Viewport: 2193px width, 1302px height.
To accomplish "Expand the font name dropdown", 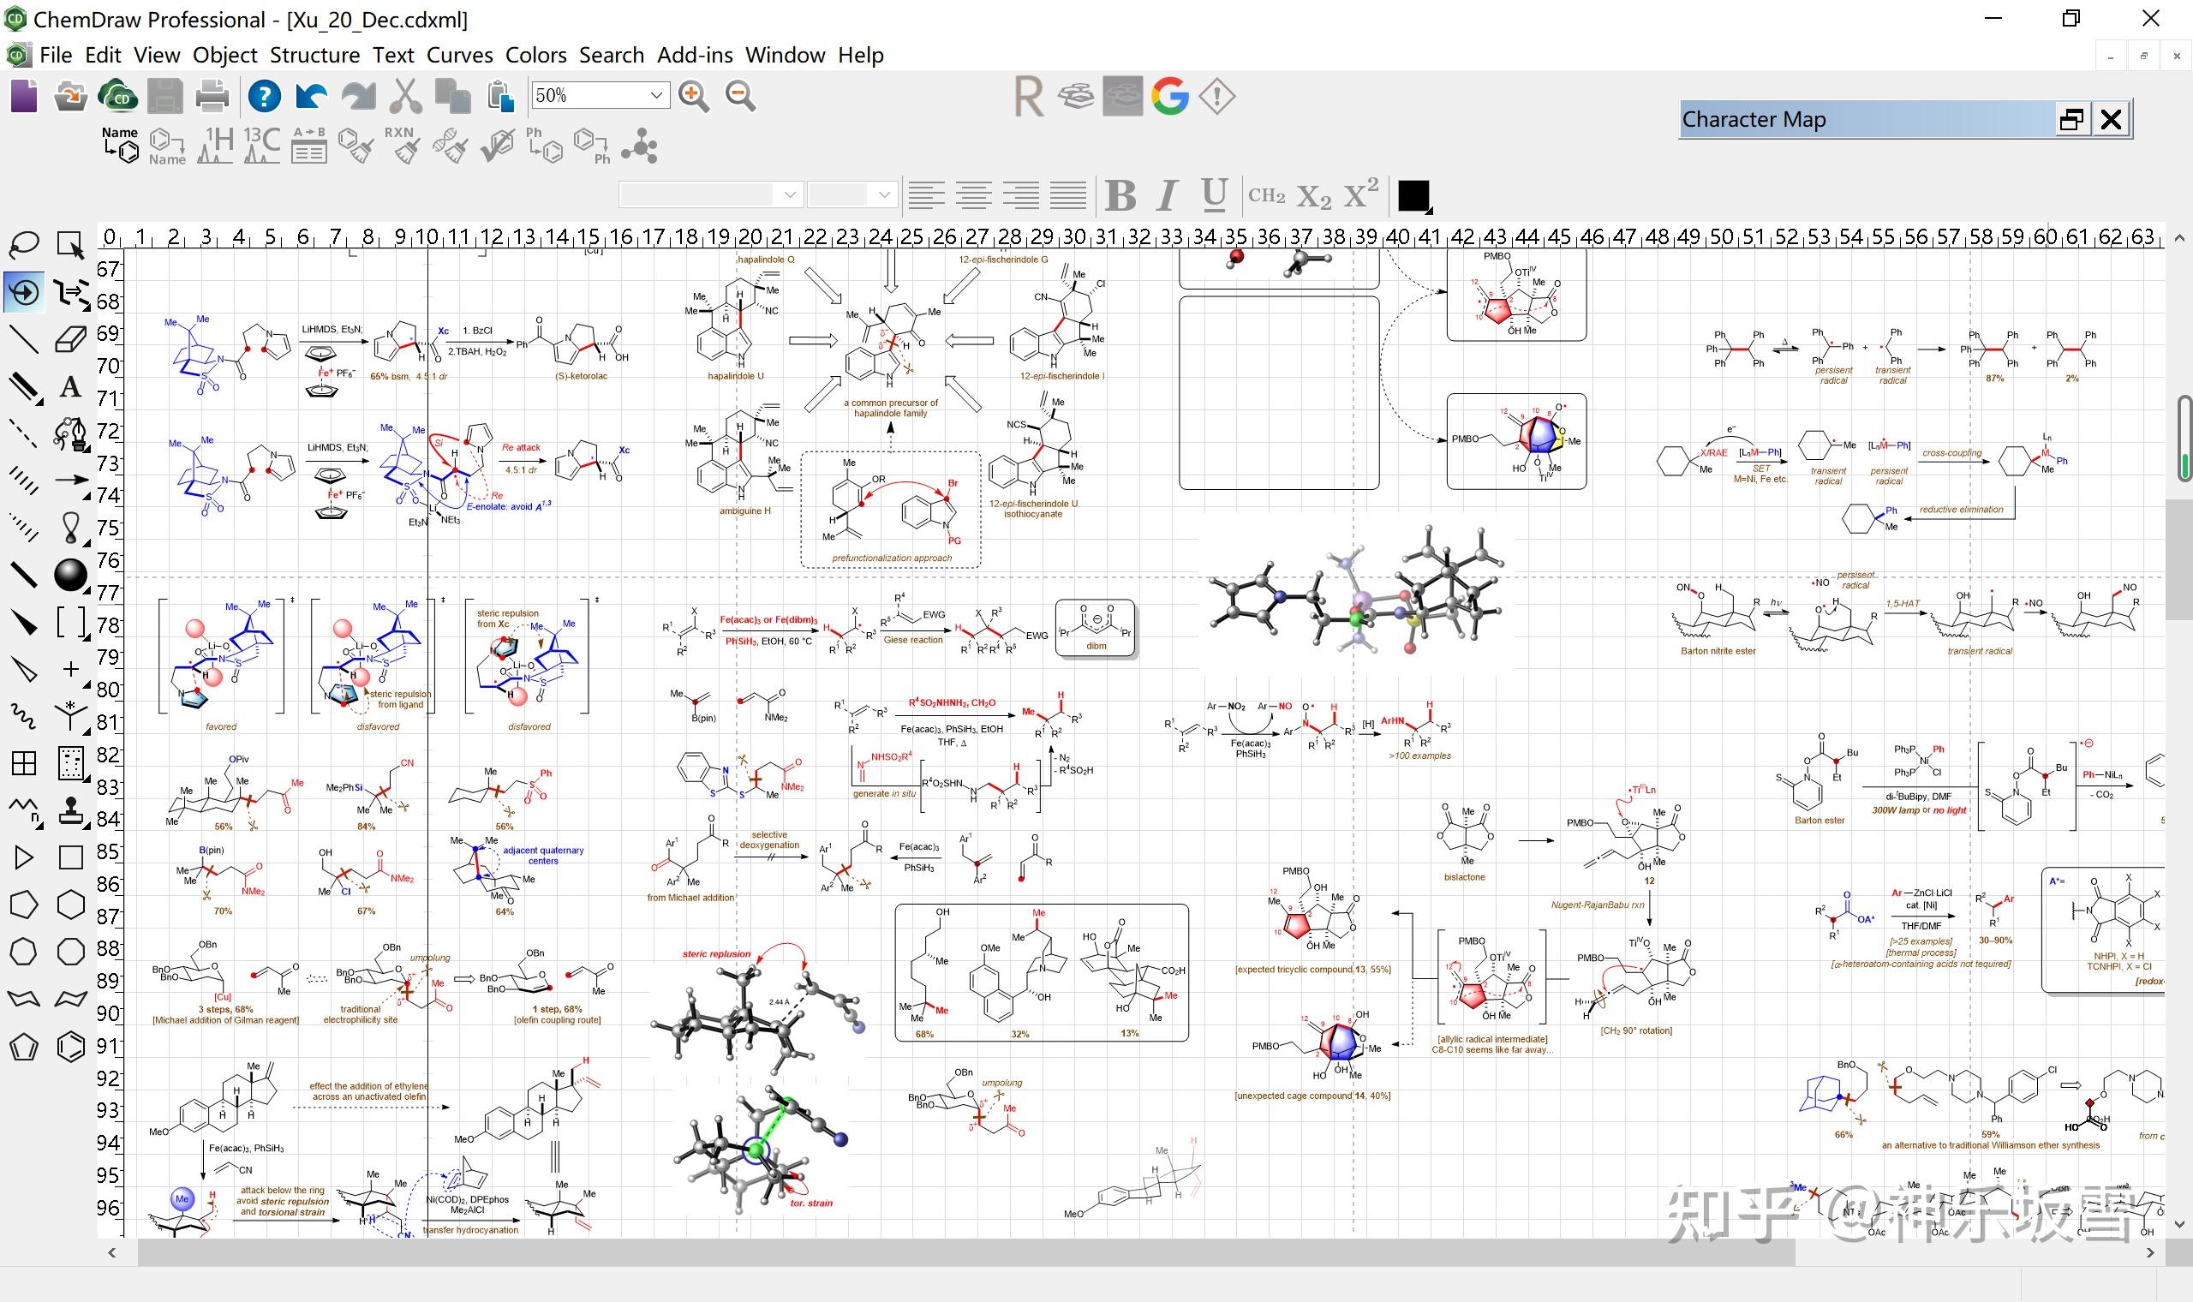I will click(790, 194).
